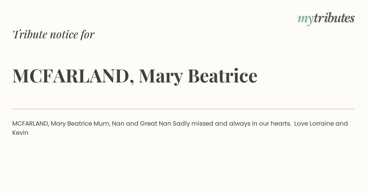Click the word "Love" before Lorraine
Image resolution: width=367 pixels, height=193 pixels.
301,123
